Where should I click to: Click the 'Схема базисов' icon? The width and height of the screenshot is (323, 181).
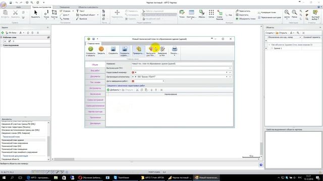pyautogui.click(x=220, y=13)
